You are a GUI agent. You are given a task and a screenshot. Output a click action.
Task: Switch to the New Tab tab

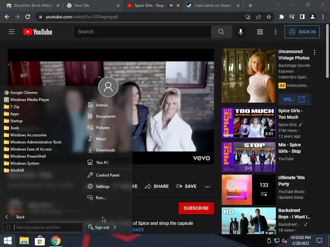92,5
